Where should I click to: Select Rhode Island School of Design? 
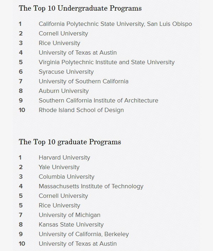tap(81, 110)
